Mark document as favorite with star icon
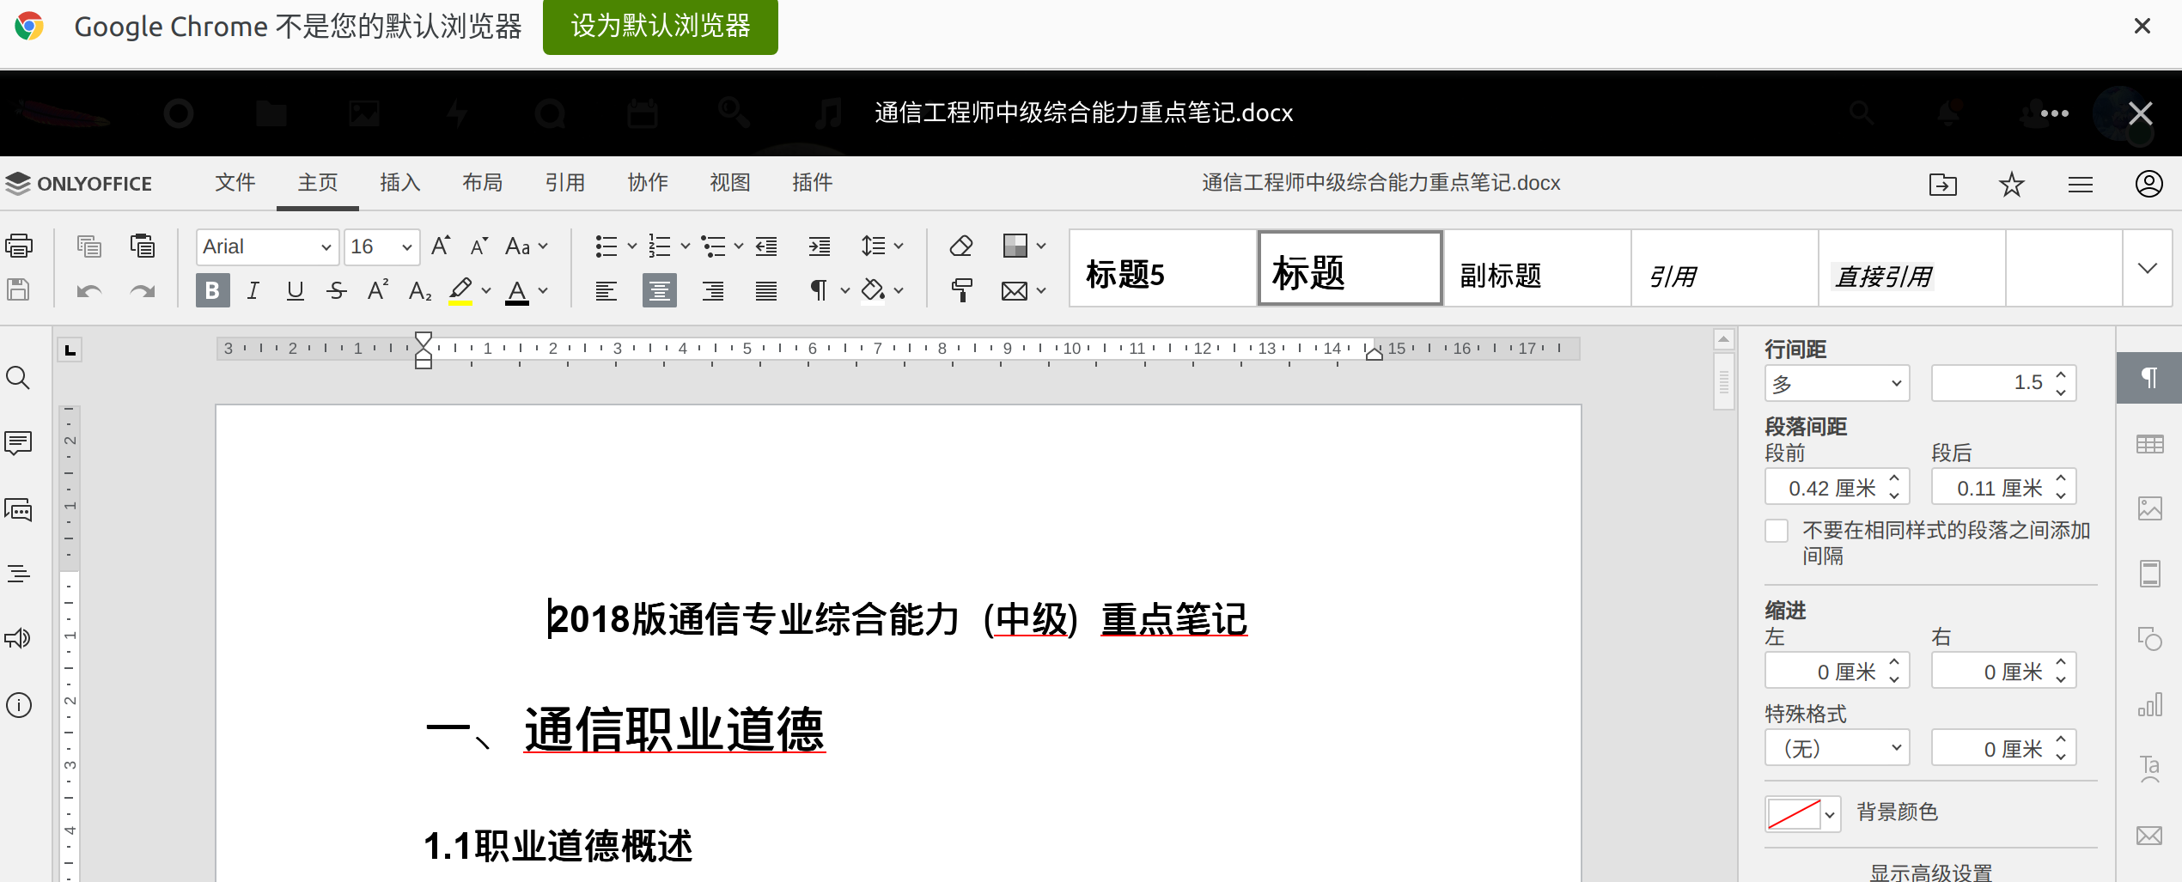Image resolution: width=2182 pixels, height=882 pixels. (2012, 184)
